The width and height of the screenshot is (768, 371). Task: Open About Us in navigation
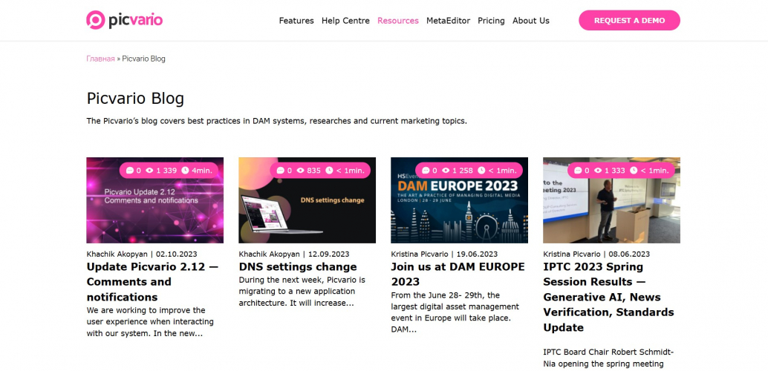pos(531,21)
